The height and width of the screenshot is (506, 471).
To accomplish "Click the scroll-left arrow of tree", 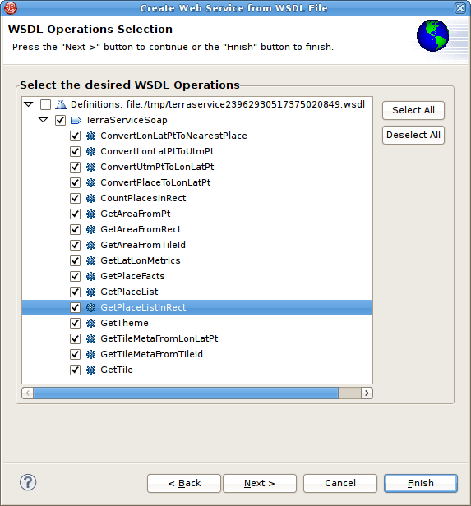I will click(x=27, y=393).
